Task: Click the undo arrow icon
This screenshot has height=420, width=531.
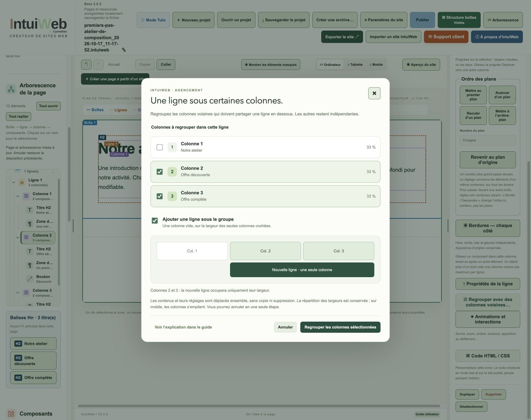Action: click(86, 64)
